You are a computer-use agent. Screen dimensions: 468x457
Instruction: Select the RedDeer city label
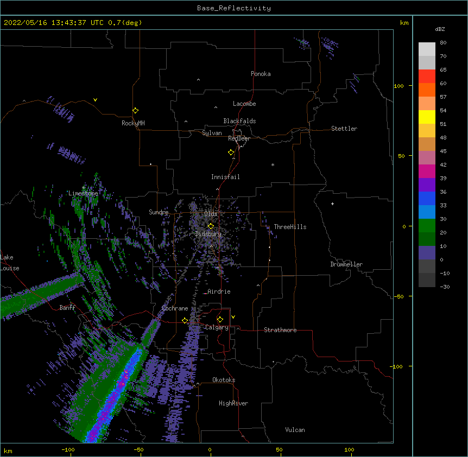239,138
